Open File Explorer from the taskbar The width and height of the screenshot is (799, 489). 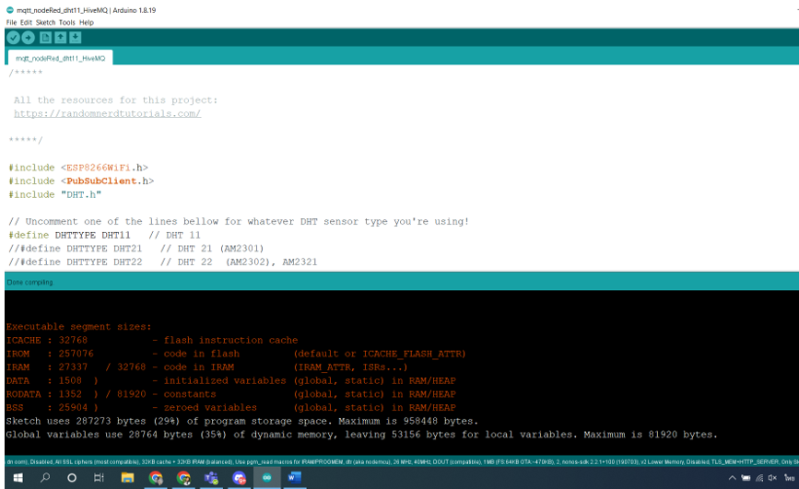point(127,478)
